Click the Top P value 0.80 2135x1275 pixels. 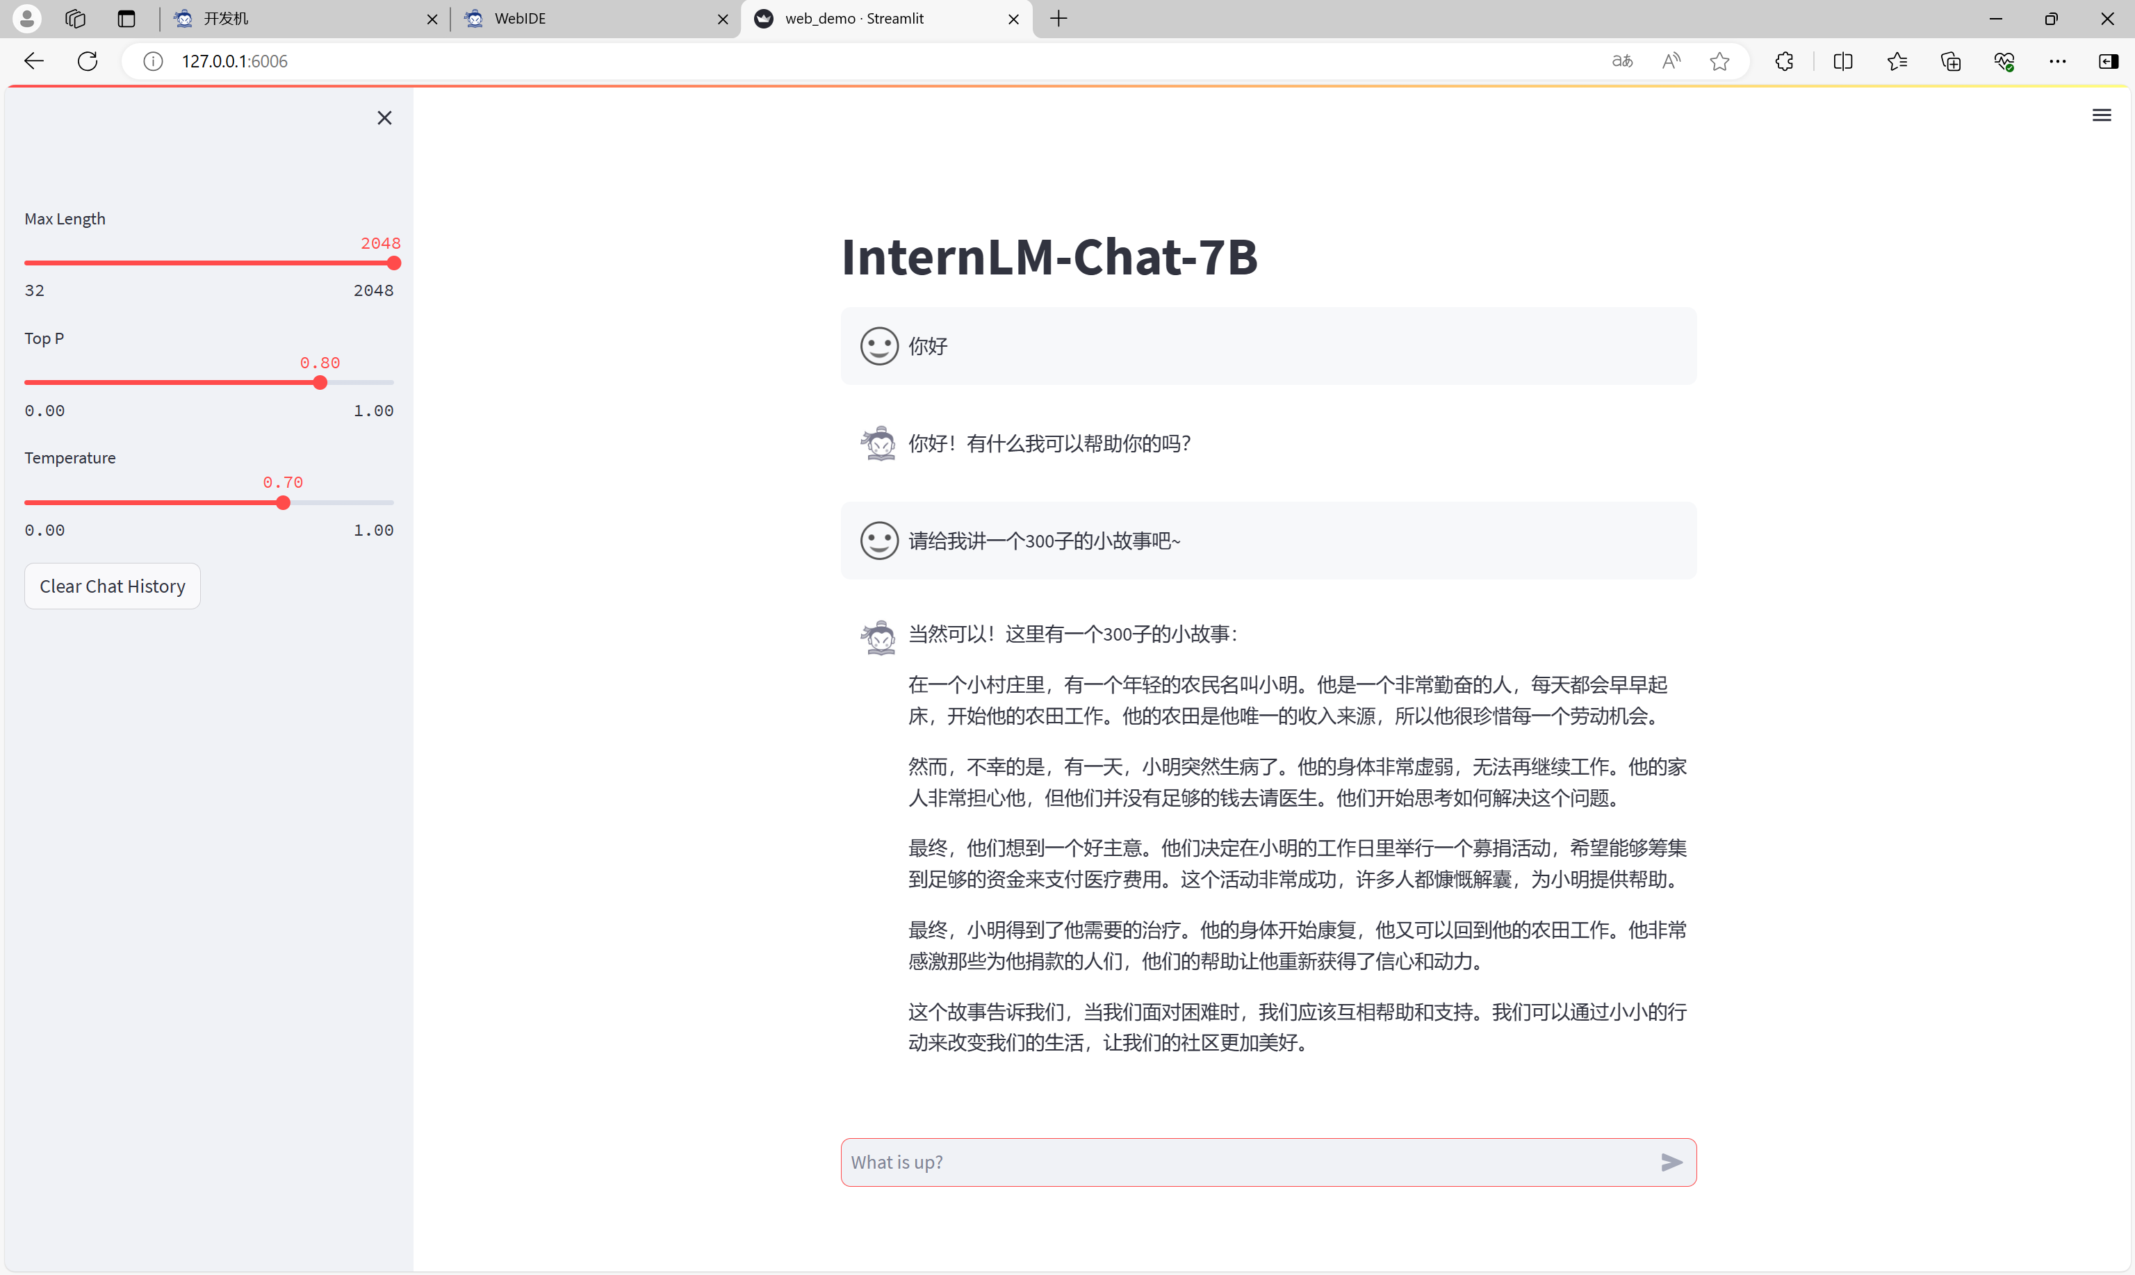pyautogui.click(x=320, y=363)
